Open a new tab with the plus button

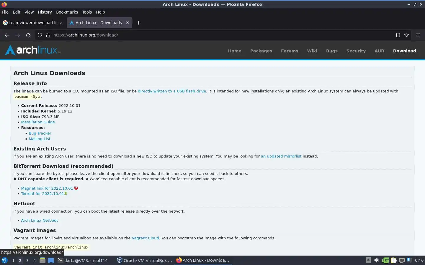tap(138, 23)
